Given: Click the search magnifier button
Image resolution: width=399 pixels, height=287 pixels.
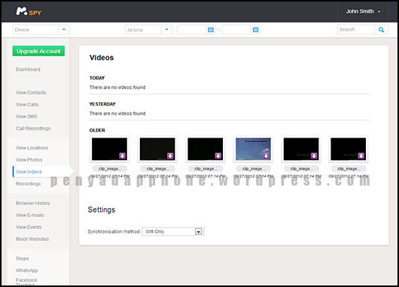Looking at the screenshot, I should [381, 30].
